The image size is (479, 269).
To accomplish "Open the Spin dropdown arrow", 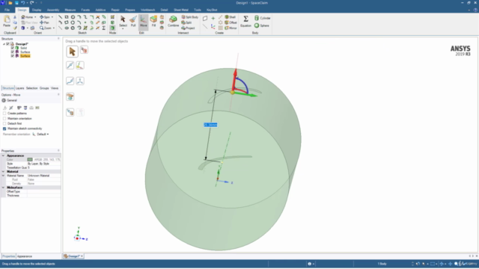I will pos(52,17).
